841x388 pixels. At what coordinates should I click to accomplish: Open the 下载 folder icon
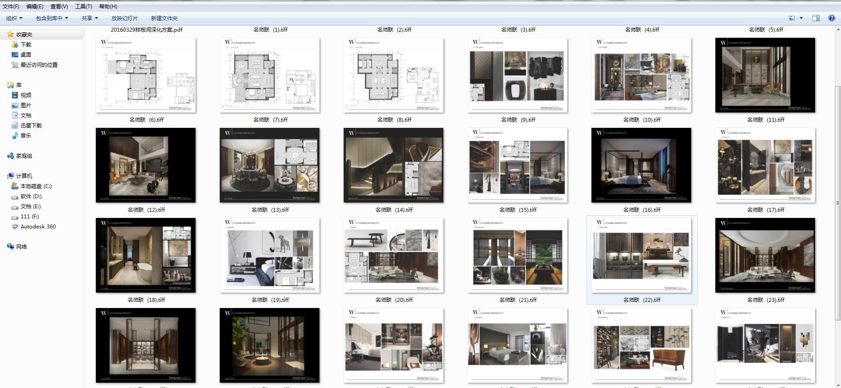tap(15, 44)
